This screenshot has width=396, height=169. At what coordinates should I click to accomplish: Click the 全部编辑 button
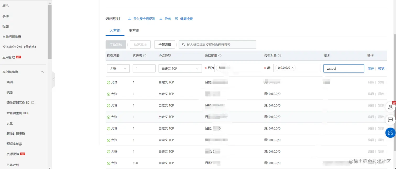tap(164, 44)
